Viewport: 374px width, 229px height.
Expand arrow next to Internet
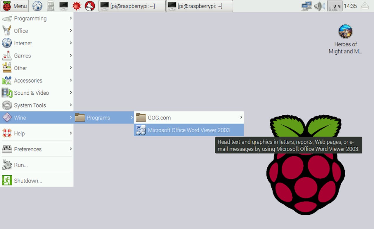point(71,43)
